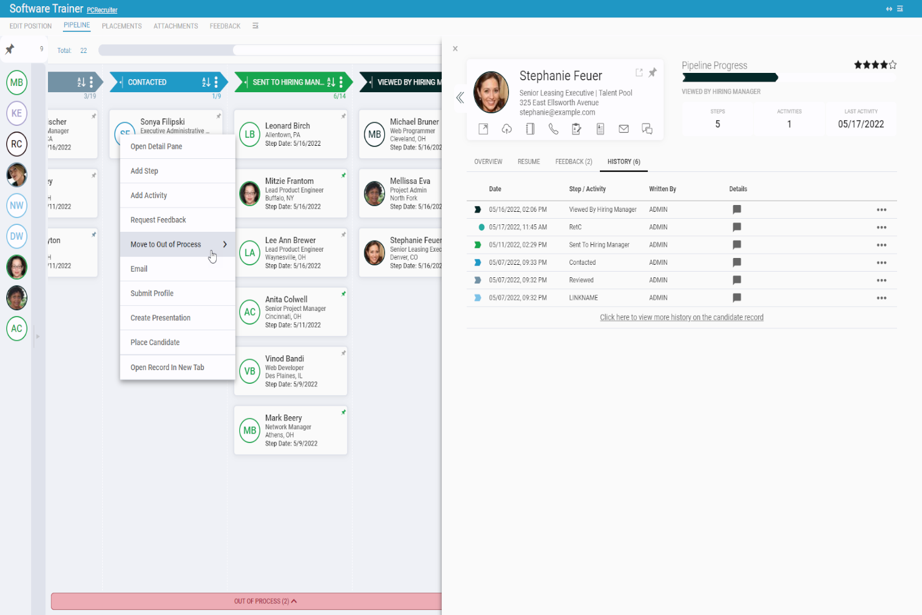Image resolution: width=922 pixels, height=615 pixels.
Task: Select Lee Ann Brewer candidate card
Action: pyautogui.click(x=291, y=252)
